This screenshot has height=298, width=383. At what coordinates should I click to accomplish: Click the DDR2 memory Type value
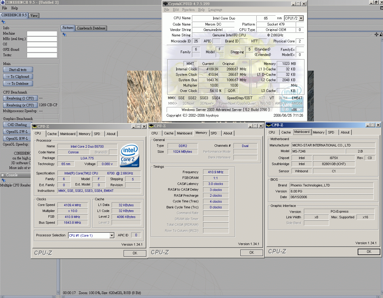[183, 146]
